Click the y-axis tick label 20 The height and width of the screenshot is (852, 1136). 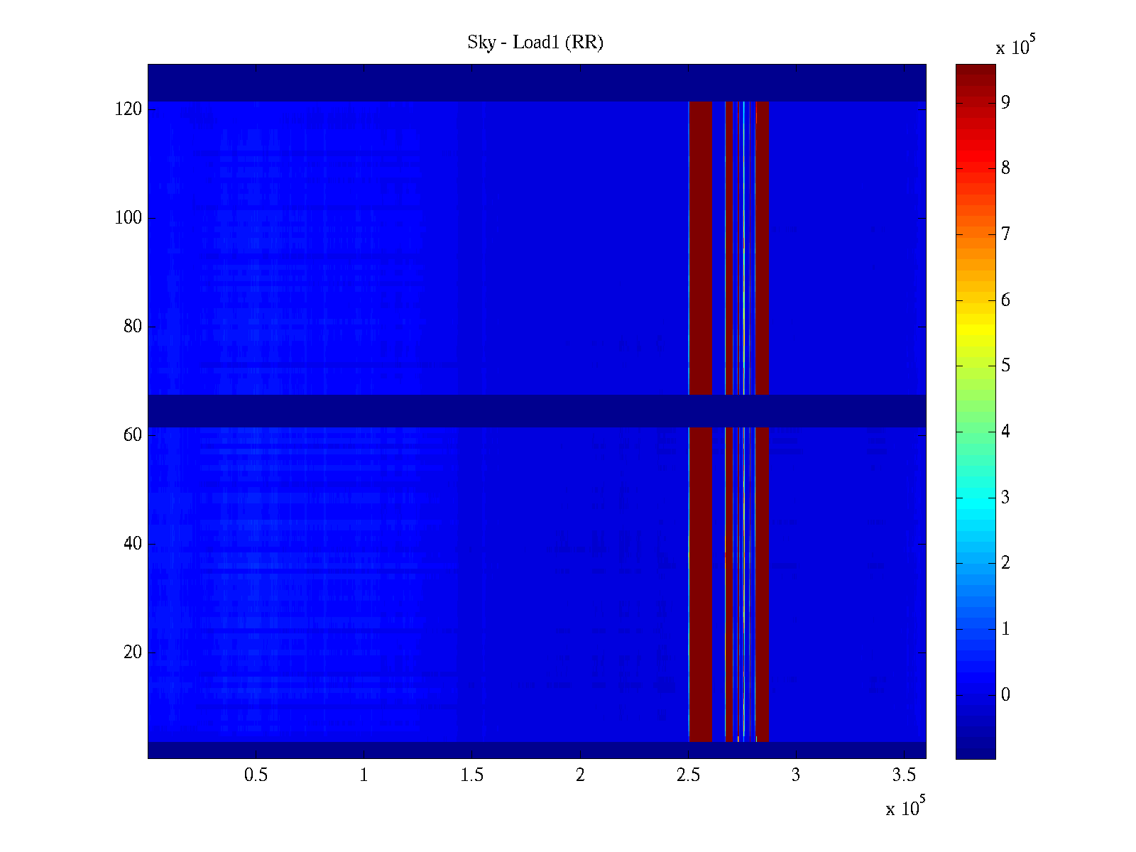point(133,652)
